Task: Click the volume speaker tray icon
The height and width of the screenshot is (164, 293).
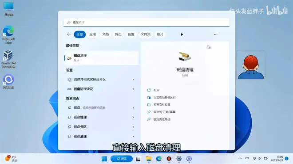Action: (x=259, y=159)
